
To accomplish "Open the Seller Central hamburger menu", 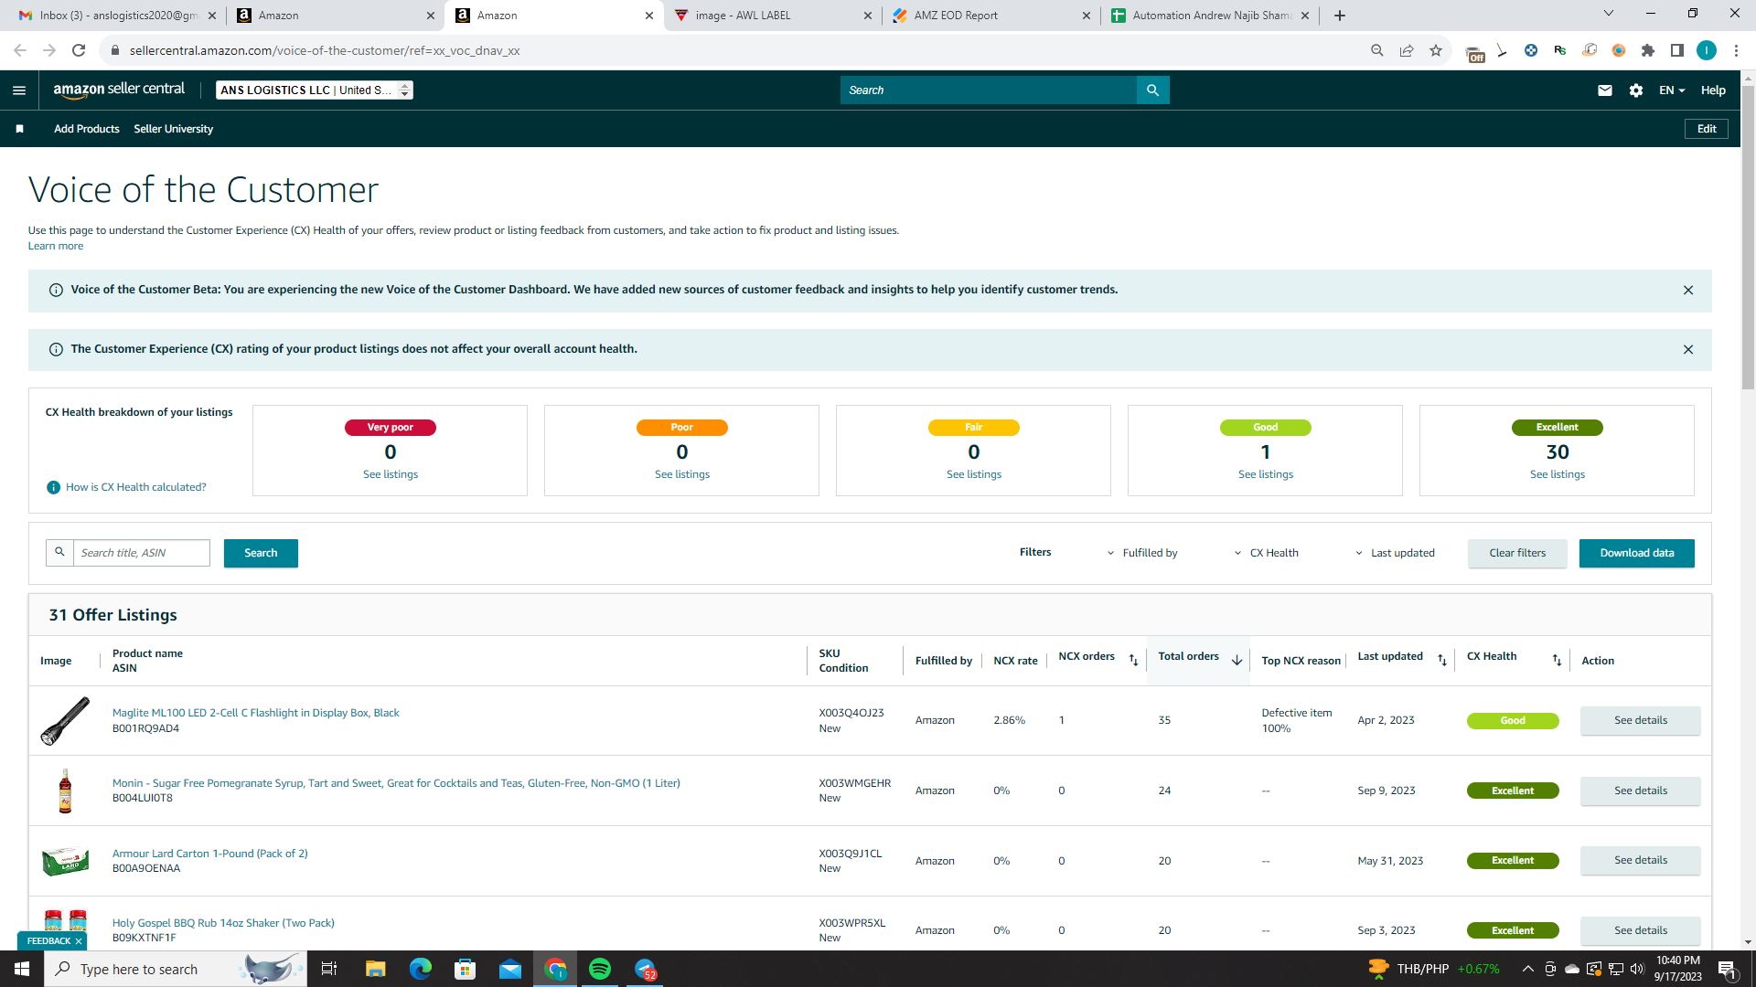I will tap(19, 90).
